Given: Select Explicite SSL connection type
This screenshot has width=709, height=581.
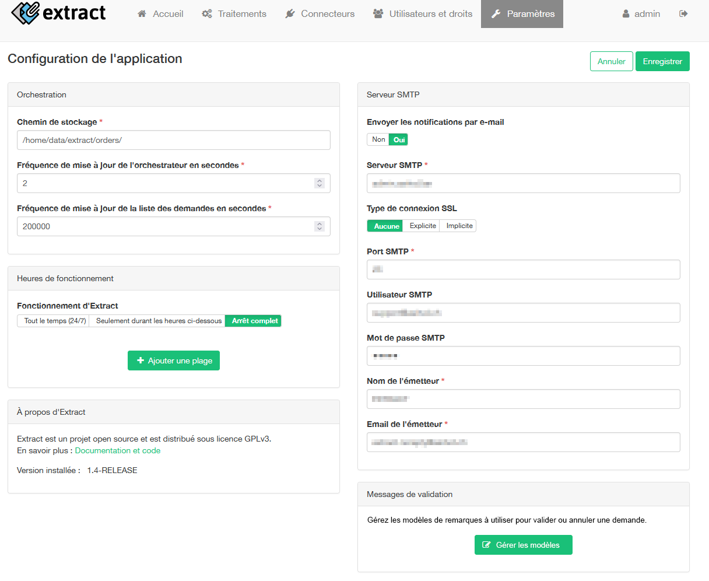Looking at the screenshot, I should pyautogui.click(x=423, y=226).
